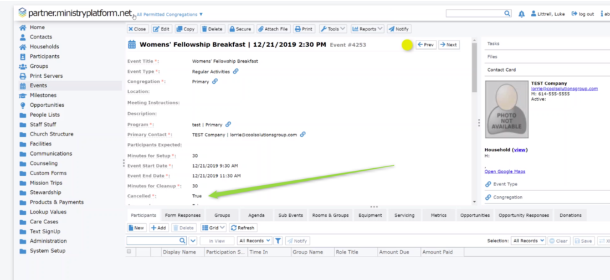Click the search magnifier in top bar
The image size is (610, 280).
pos(507,13)
